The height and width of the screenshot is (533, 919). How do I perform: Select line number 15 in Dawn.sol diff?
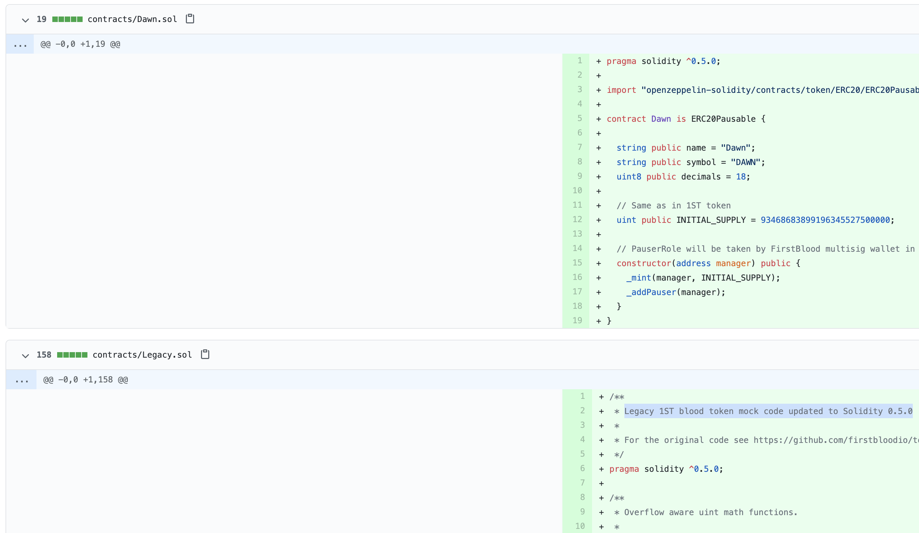pyautogui.click(x=577, y=263)
